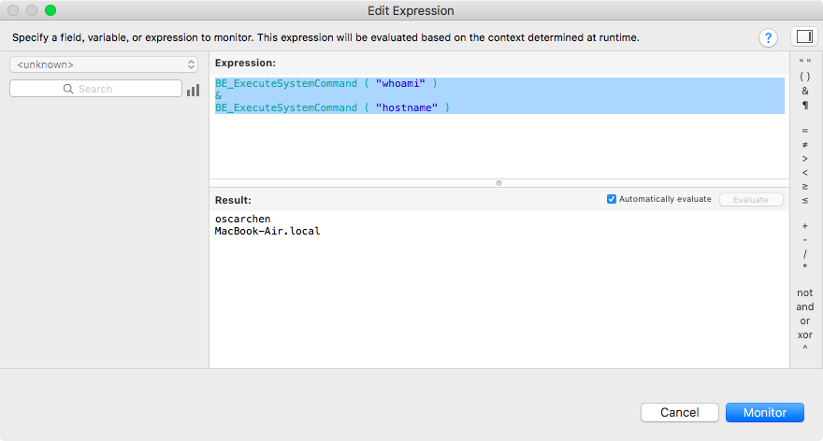Click the help question mark button
This screenshot has width=823, height=441.
[768, 37]
